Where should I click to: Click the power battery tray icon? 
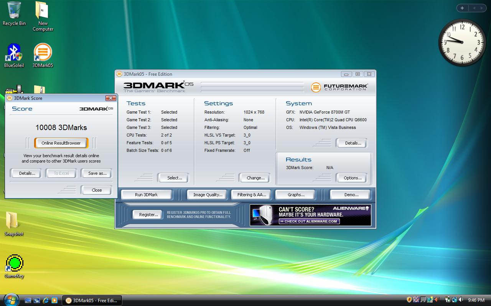tap(448, 300)
